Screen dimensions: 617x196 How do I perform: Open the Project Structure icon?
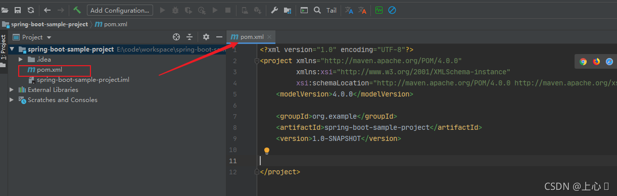[x=288, y=10]
